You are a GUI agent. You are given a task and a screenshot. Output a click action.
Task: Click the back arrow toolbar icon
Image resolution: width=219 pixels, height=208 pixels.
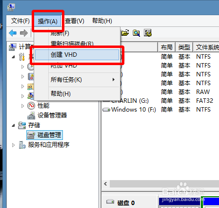click(13, 33)
